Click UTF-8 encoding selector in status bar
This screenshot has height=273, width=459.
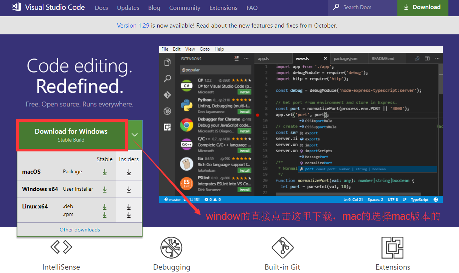393,199
